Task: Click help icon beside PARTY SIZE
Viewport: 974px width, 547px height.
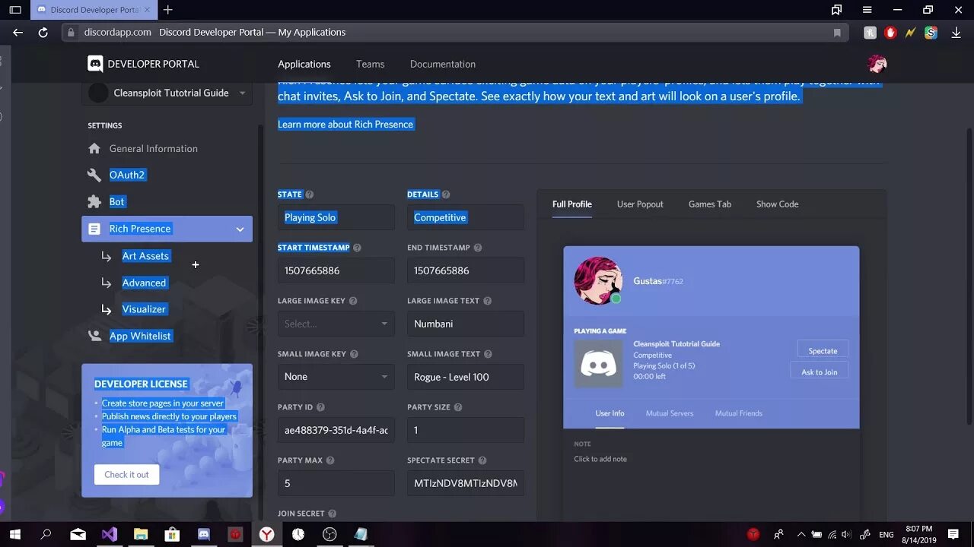Action: [x=458, y=407]
